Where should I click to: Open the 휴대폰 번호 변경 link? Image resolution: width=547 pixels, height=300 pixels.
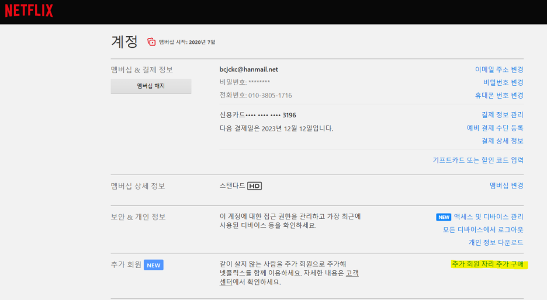pos(499,96)
